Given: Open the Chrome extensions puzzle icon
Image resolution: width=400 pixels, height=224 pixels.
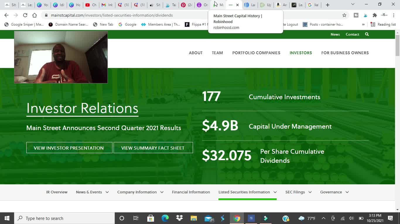Looking at the screenshot, I should click(x=375, y=15).
